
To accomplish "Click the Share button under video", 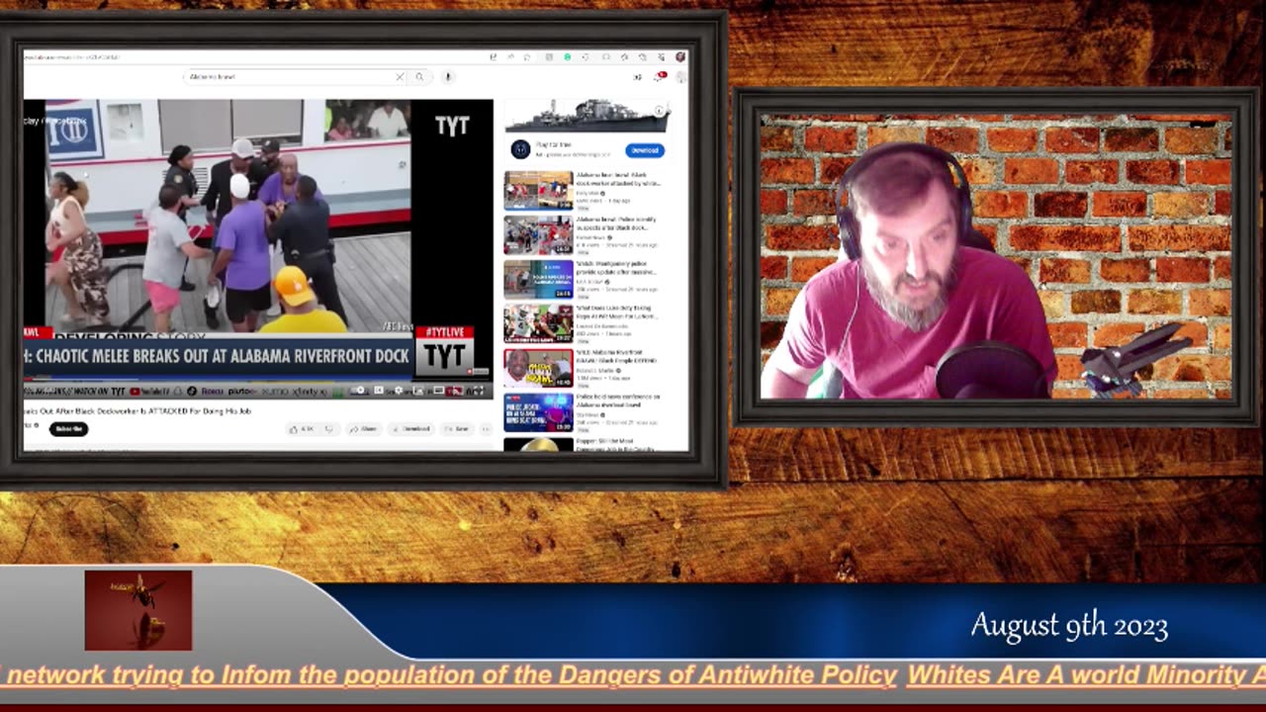I will [x=364, y=429].
